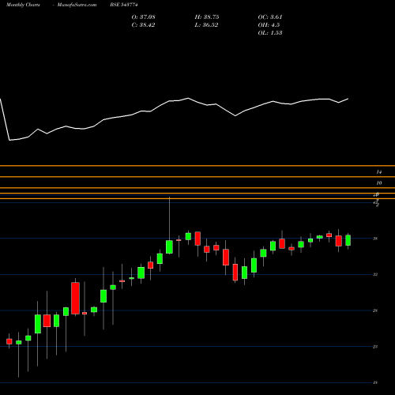
Task: Click the '38' price axis label
Action: coord(375,239)
